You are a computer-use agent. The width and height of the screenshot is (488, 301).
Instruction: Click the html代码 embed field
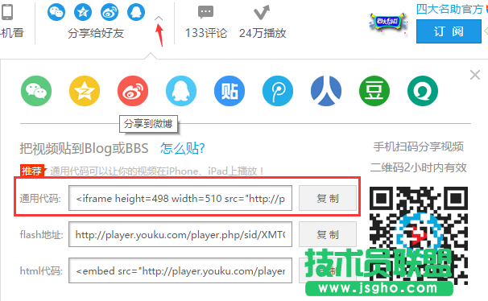[x=180, y=270]
